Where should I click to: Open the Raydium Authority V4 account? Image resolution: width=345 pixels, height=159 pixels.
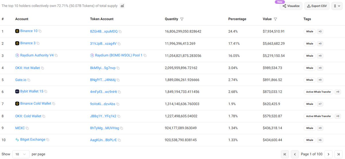pyautogui.click(x=37, y=55)
